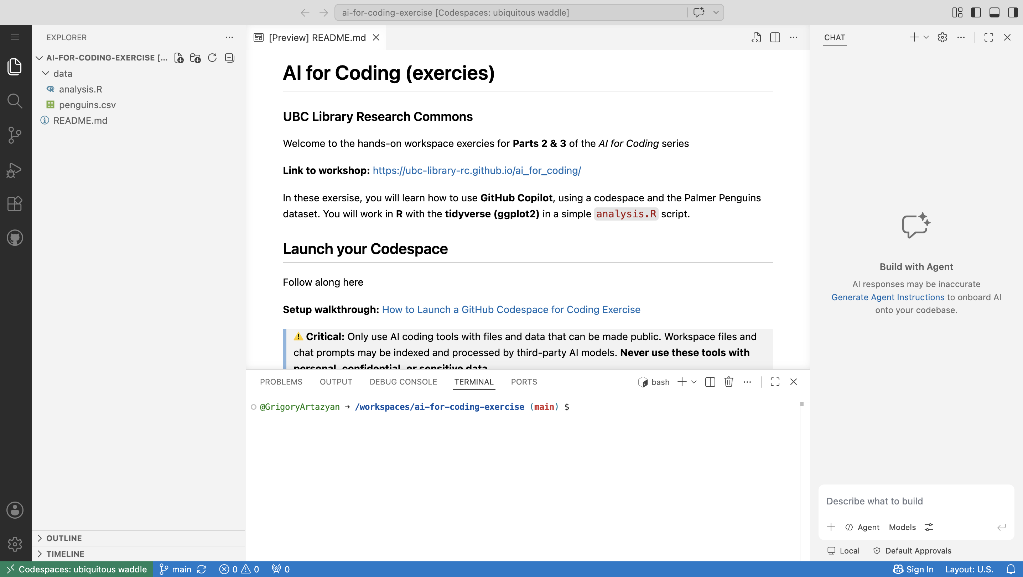Switch to DEBUG CONSOLE tab

[x=403, y=382]
